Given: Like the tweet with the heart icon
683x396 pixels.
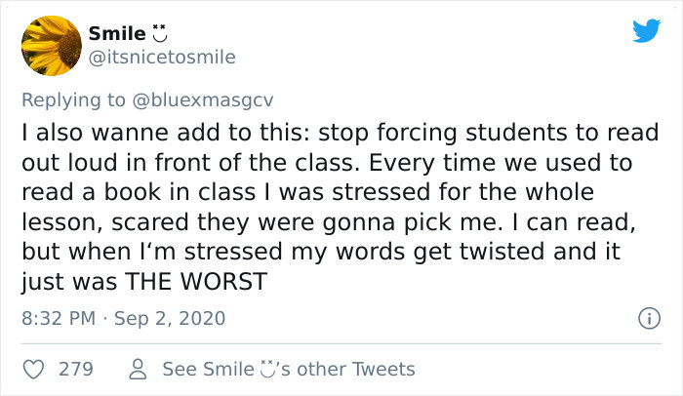Looking at the screenshot, I should point(33,370).
